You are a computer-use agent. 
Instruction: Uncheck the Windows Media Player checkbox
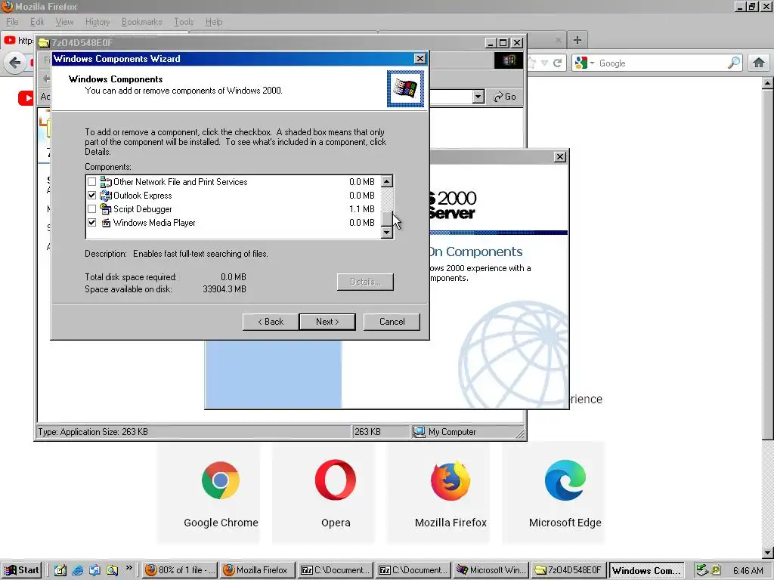(91, 223)
